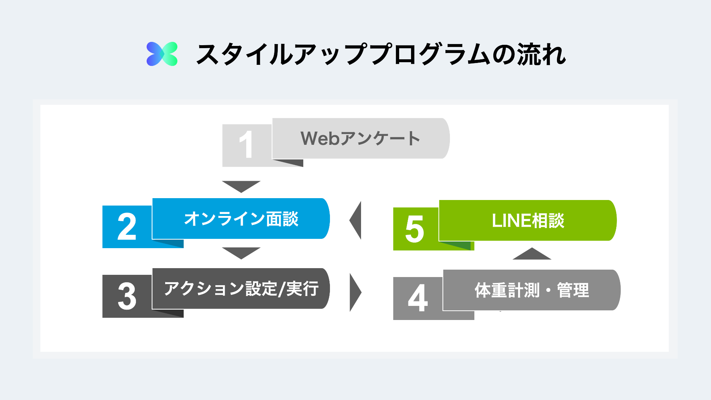Viewport: 711px width, 400px height.
Task: Click the blue number 2 box
Action: click(127, 227)
